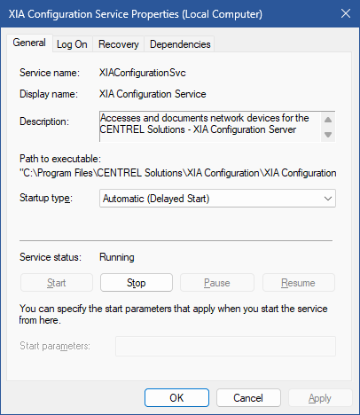Switch to the Recovery tab
The width and height of the screenshot is (360, 415).
(119, 44)
